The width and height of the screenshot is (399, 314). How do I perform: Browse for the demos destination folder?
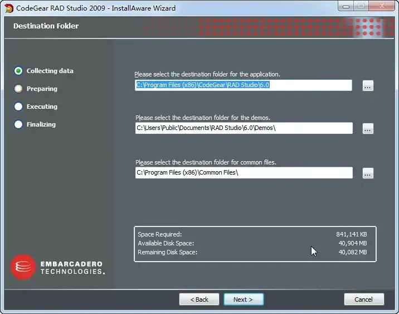(x=368, y=129)
